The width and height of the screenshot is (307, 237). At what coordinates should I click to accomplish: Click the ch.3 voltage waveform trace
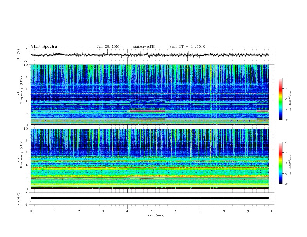[x=149, y=198]
